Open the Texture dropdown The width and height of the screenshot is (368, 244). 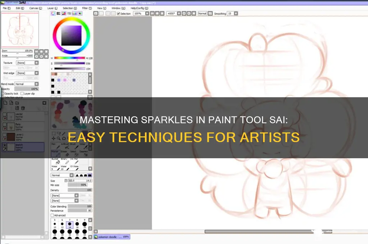(27, 63)
